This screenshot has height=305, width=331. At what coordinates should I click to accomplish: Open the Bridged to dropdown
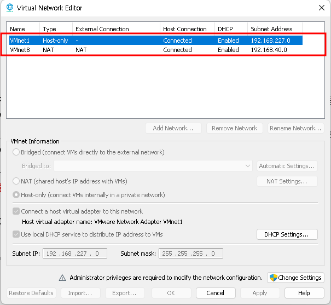[153, 166]
